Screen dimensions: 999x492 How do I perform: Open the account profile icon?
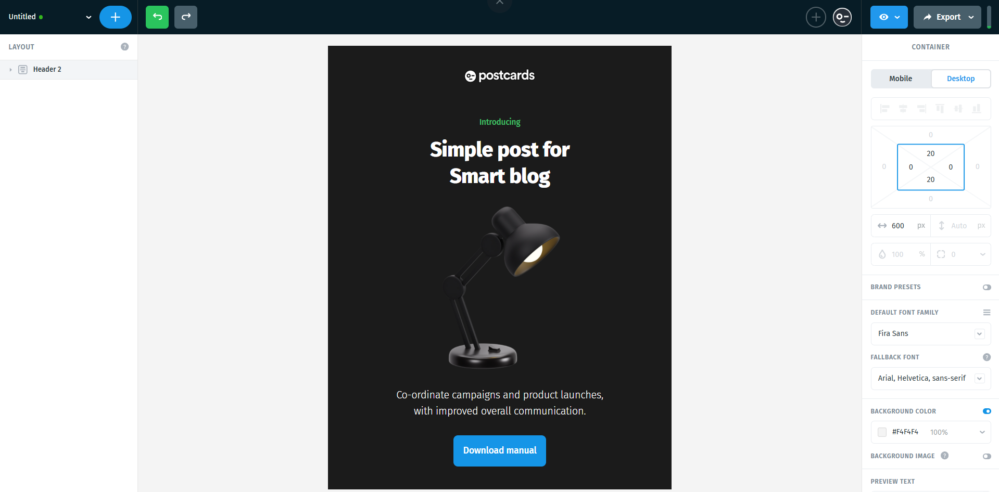tap(842, 17)
